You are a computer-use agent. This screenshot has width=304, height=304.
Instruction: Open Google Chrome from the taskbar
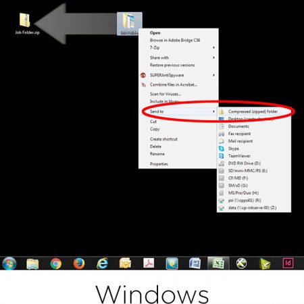(55, 263)
